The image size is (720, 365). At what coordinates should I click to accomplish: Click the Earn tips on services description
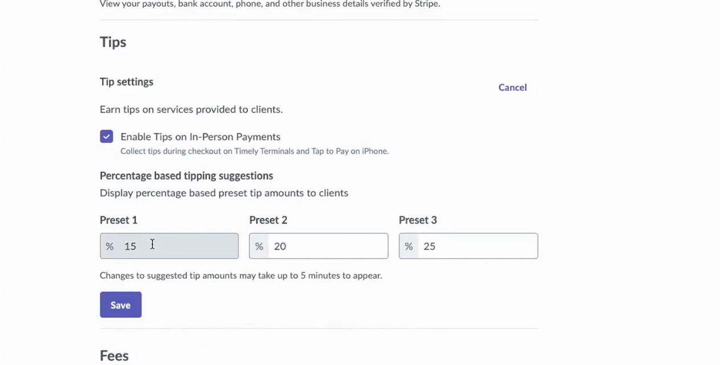(191, 109)
